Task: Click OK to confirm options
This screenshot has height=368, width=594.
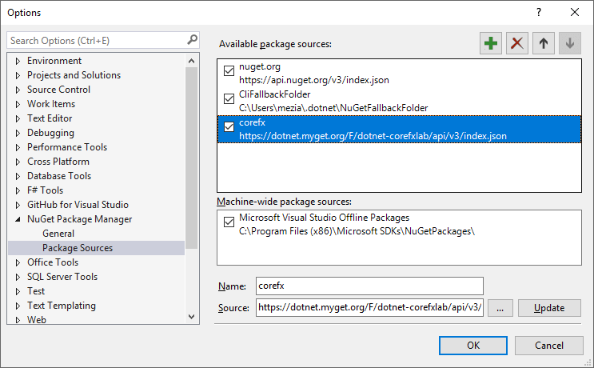Action: click(x=472, y=345)
